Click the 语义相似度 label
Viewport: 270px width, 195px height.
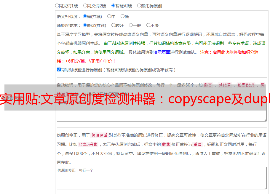click(69, 17)
